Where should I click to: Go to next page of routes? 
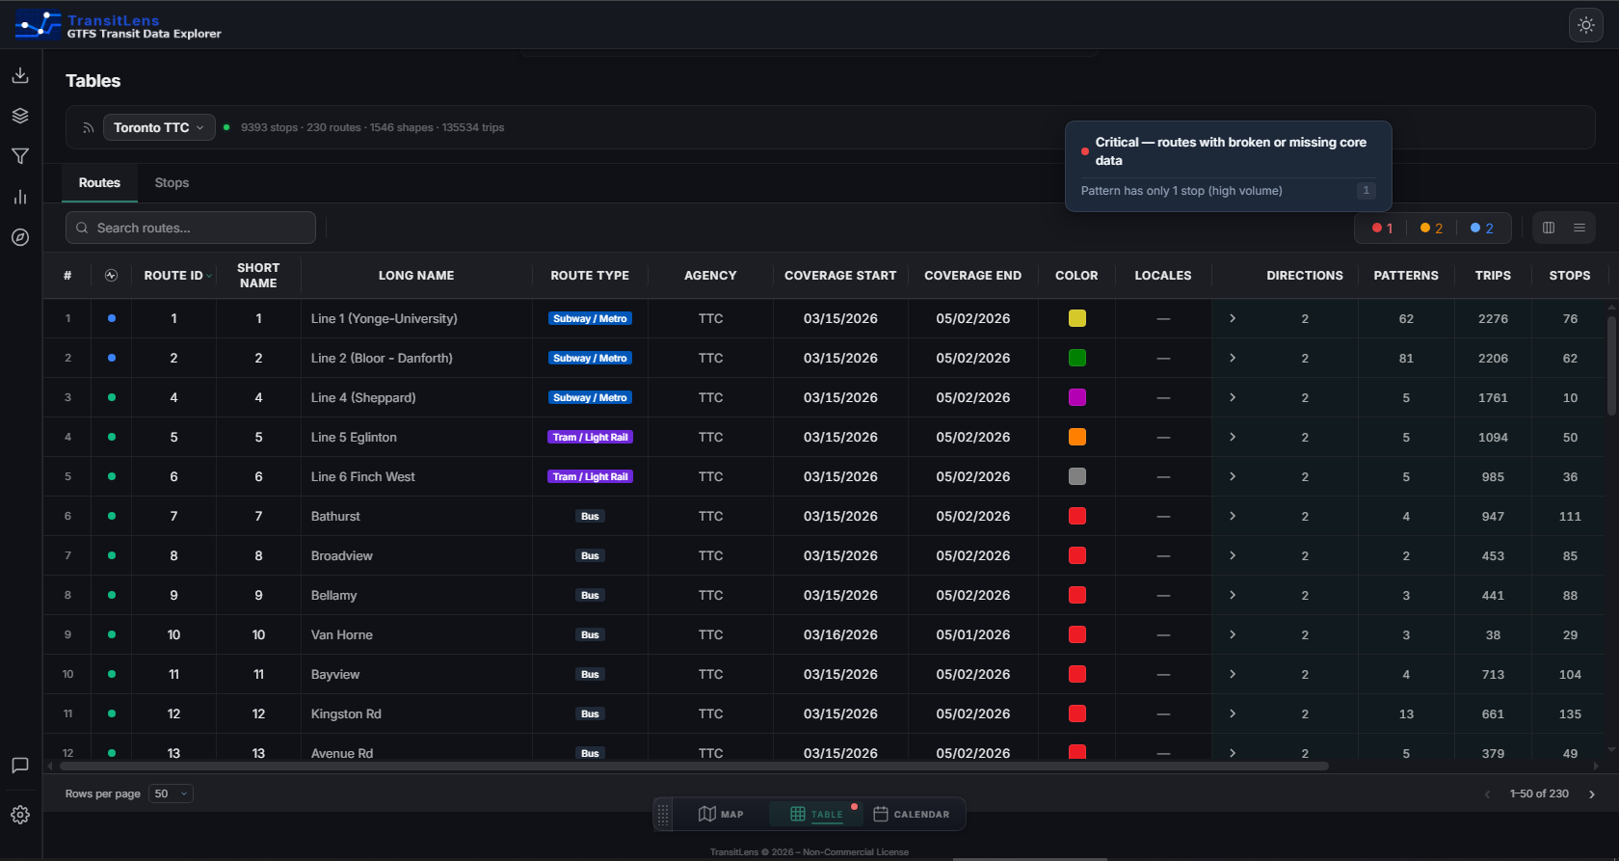(1592, 794)
